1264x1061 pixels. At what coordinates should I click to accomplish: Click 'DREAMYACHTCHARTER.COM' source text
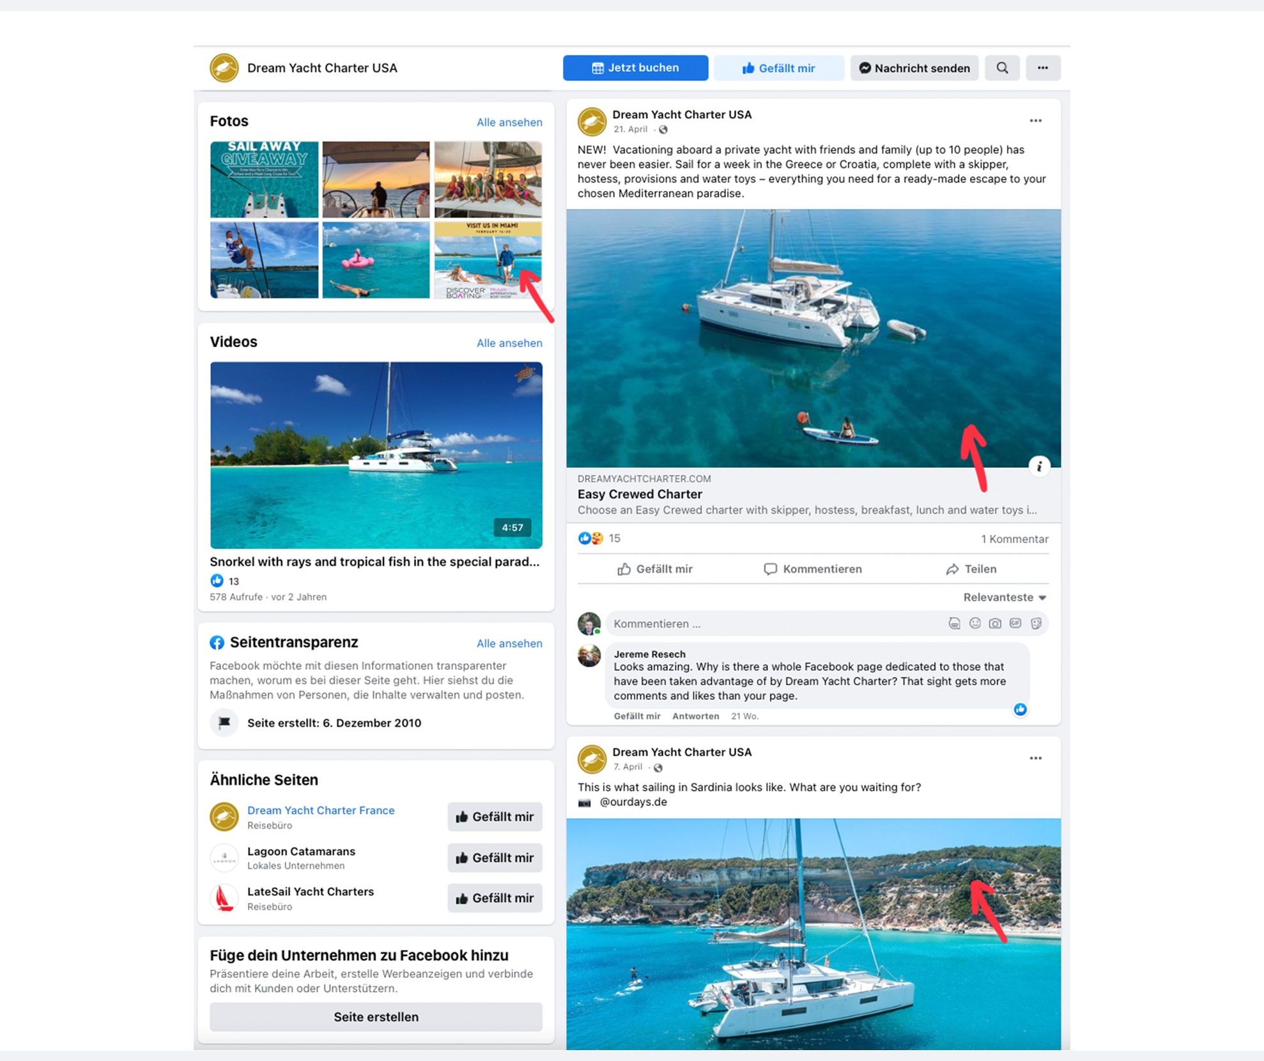pos(644,479)
